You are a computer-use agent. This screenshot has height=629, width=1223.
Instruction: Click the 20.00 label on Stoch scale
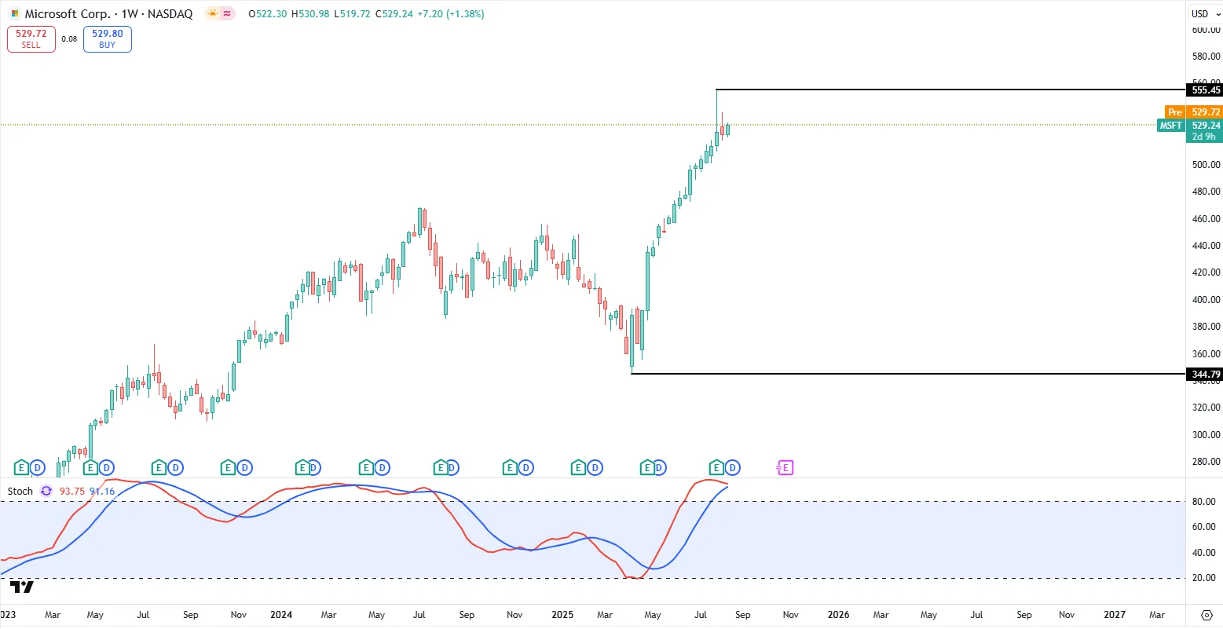point(1206,578)
